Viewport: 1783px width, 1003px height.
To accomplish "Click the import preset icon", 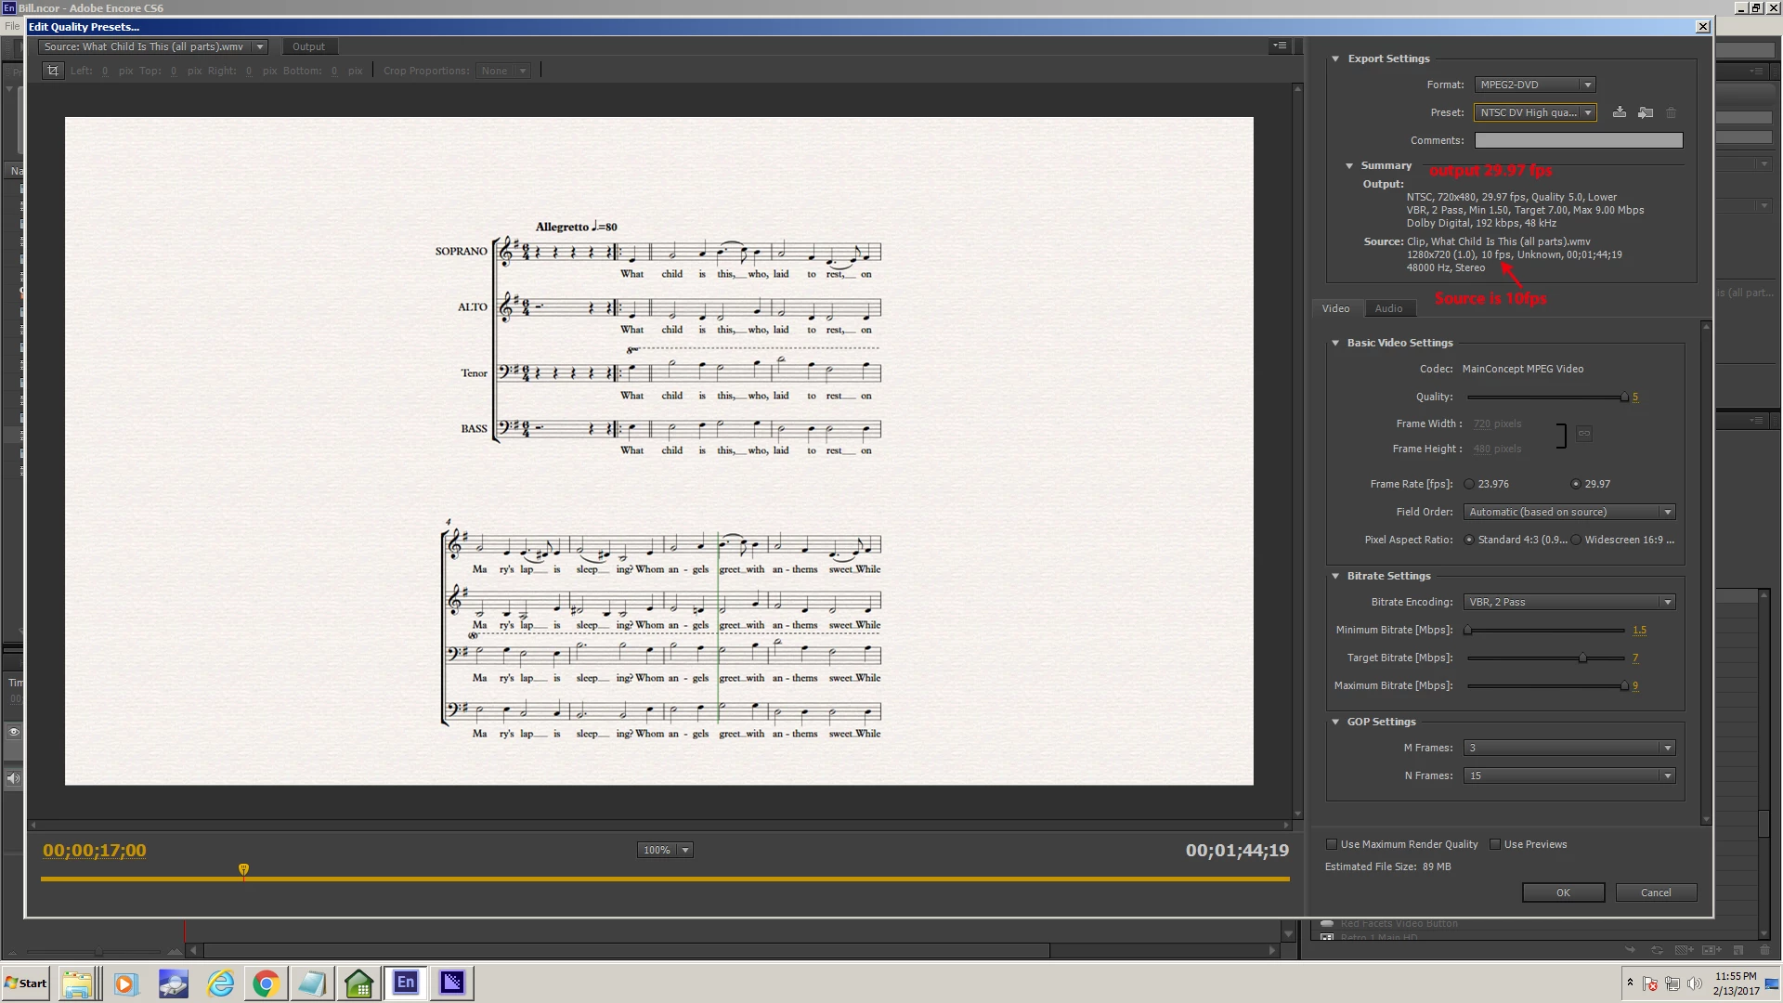I will tap(1646, 112).
